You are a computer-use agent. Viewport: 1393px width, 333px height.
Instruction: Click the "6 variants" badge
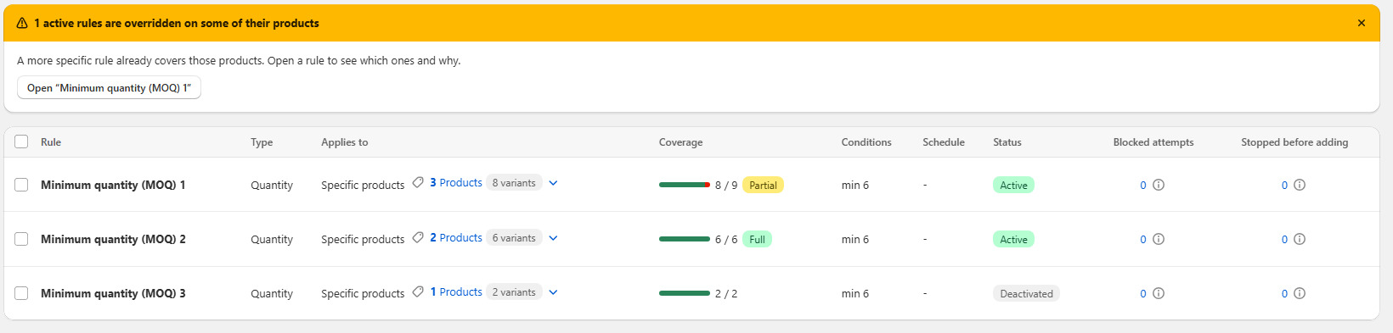coord(514,237)
